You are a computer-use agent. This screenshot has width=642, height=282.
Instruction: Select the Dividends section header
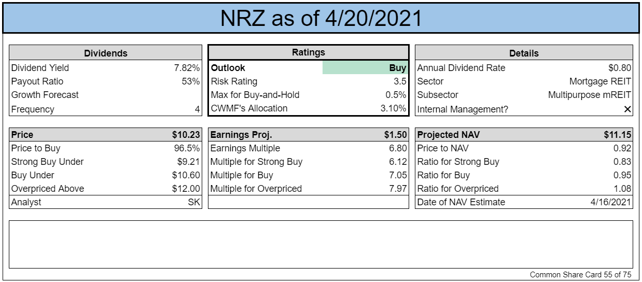106,53
